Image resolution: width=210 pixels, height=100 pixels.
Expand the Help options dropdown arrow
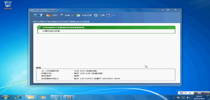[x=114, y=15]
